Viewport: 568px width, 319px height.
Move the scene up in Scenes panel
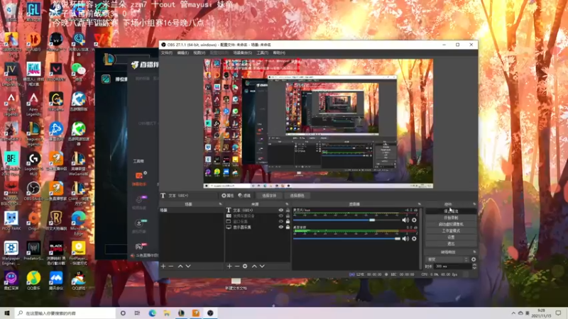[180, 267]
